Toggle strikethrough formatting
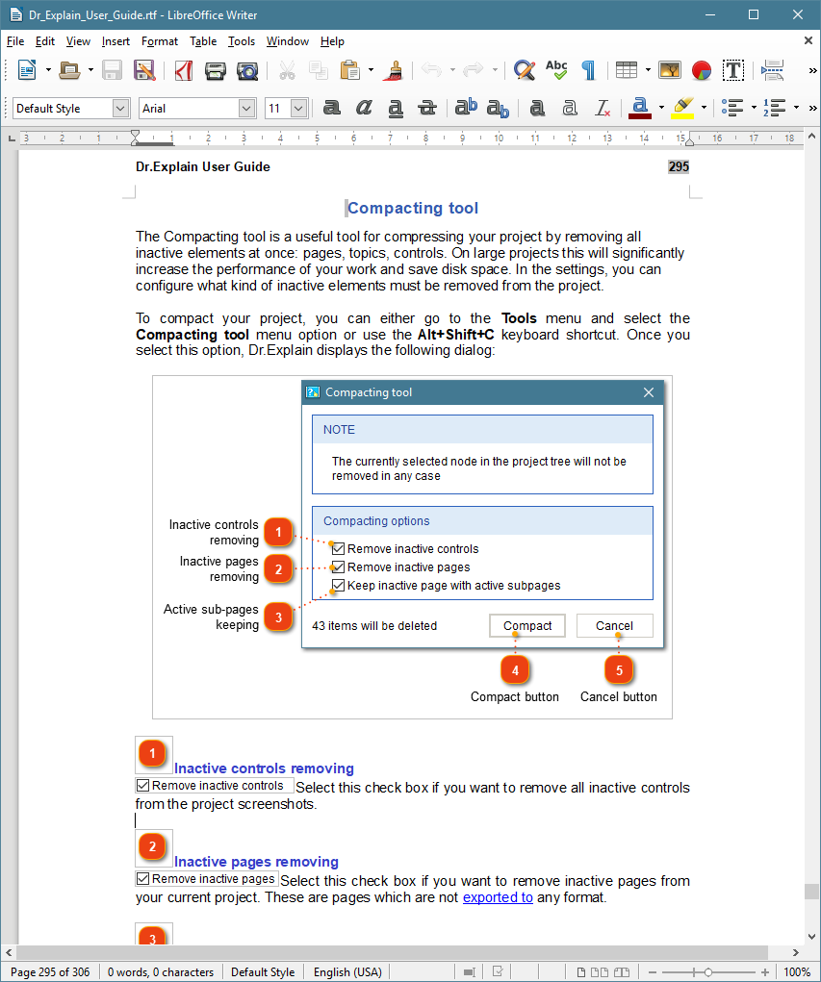 point(427,108)
